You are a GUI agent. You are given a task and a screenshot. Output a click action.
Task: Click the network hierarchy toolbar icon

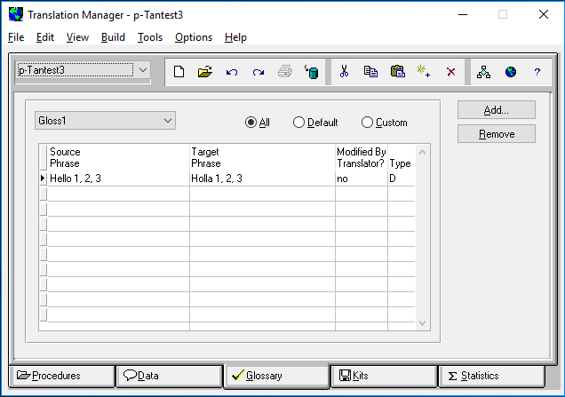pos(483,72)
